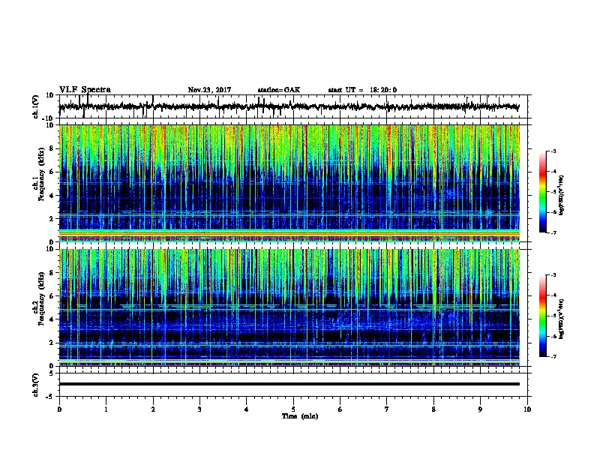Image resolution: width=594 pixels, height=459 pixels.
Task: Click the "-3" tick on upper colorbar
Action: 553,151
